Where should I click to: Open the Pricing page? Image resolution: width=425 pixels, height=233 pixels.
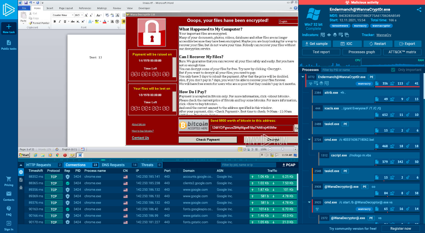click(9, 181)
